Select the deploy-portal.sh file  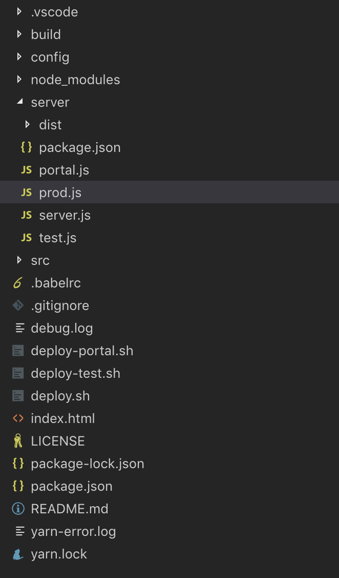click(x=82, y=351)
